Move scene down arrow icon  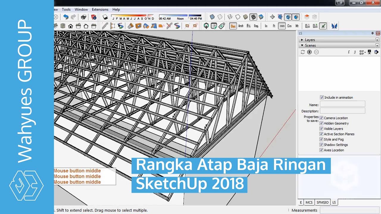(x=349, y=52)
